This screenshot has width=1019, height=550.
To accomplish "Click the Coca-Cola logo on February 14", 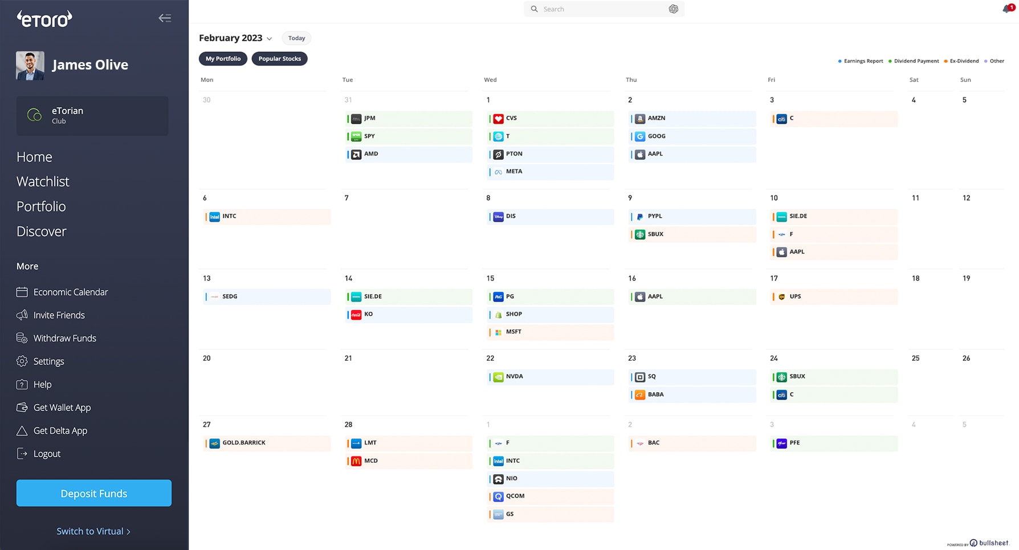I will [356, 315].
